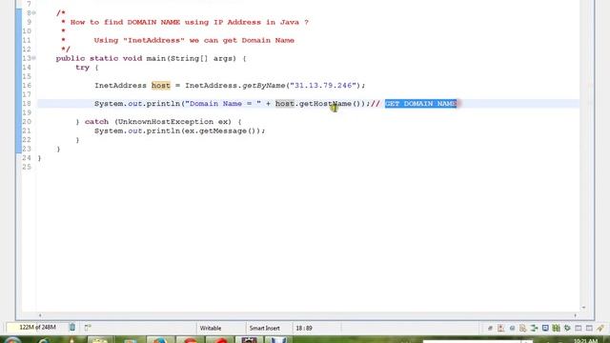Open the green gear fast view icon
The height and width of the screenshot is (343, 610).
click(567, 328)
